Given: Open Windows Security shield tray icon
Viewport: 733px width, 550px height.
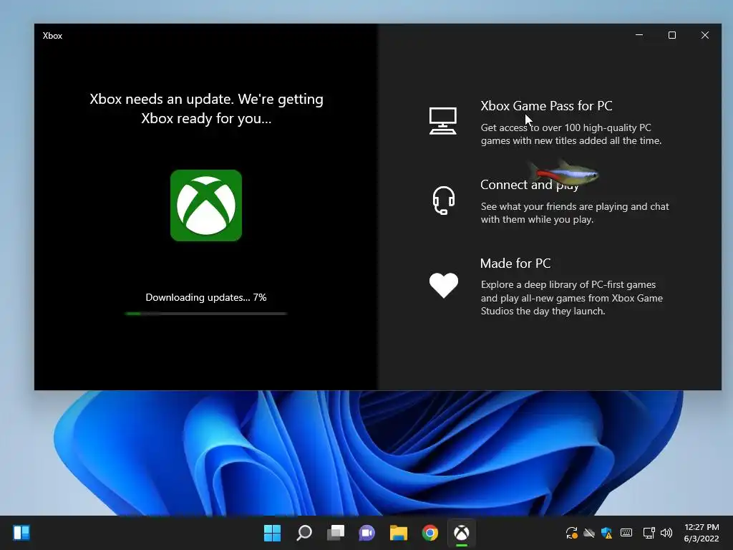Looking at the screenshot, I should pyautogui.click(x=607, y=533).
